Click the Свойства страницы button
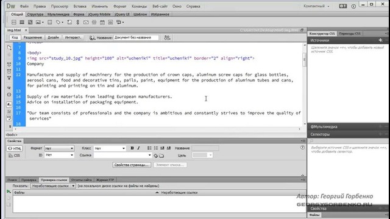Viewport: 390px width, 219px height. click(132, 165)
